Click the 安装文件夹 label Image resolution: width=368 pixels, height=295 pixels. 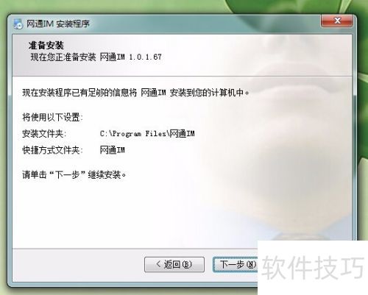click(x=44, y=134)
